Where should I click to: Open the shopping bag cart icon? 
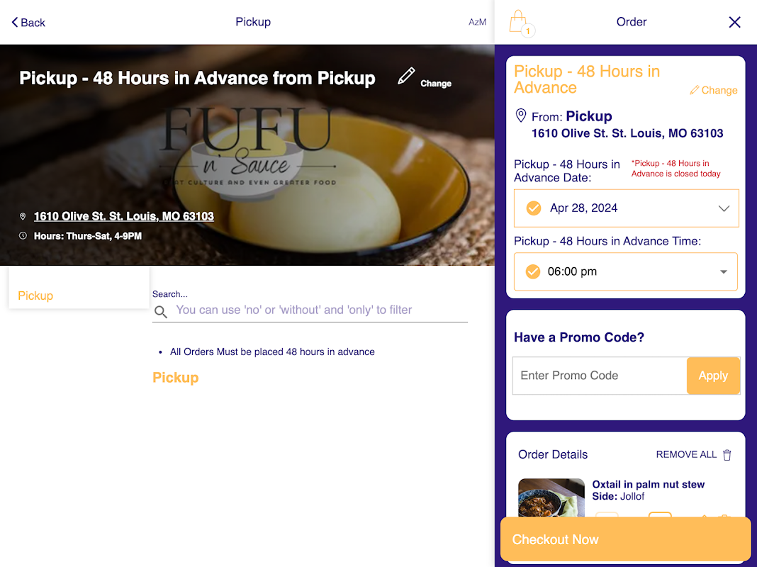(521, 23)
